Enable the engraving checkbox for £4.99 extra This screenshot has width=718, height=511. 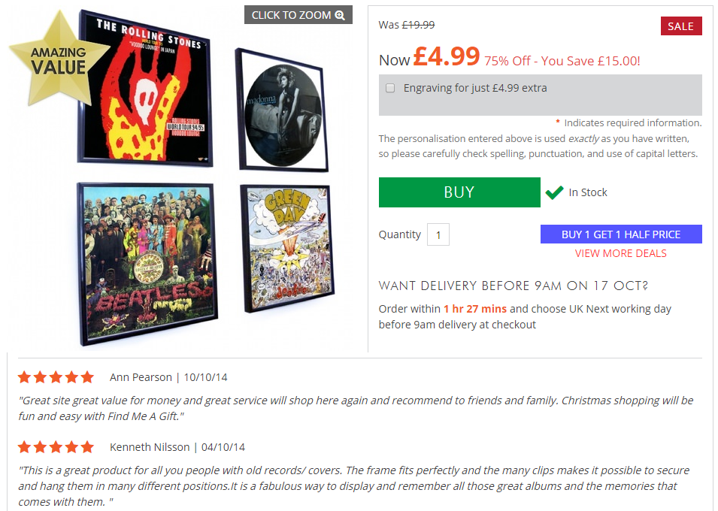tap(390, 88)
